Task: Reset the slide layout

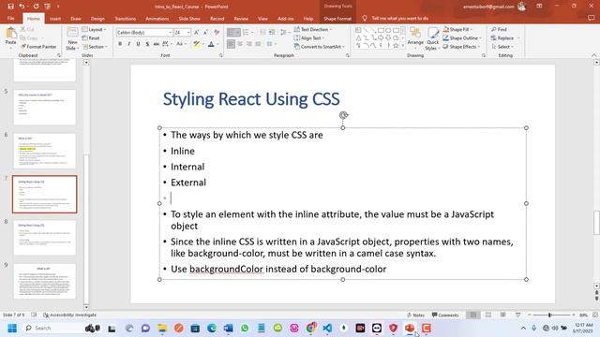Action: [x=91, y=37]
